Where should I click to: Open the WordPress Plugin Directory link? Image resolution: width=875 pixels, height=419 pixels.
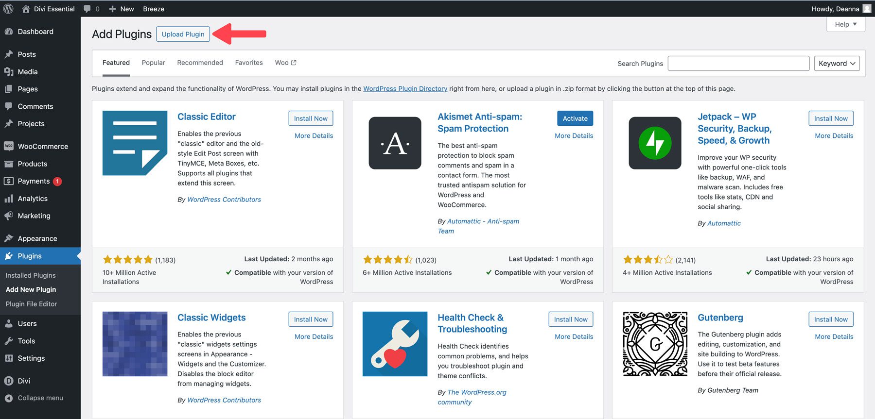[x=405, y=89]
